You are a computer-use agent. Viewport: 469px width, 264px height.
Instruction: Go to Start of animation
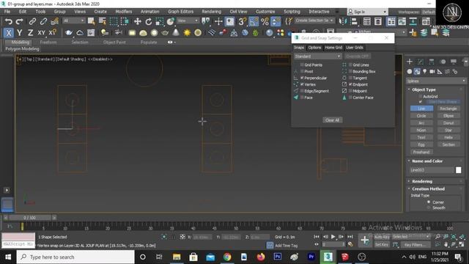click(317, 237)
